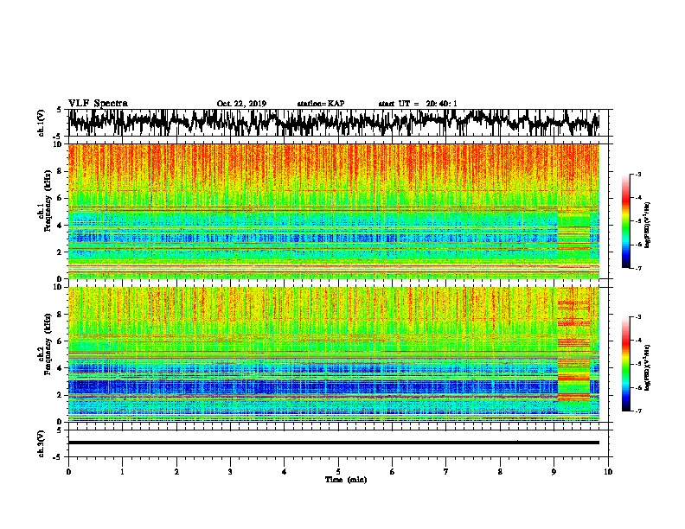Viewport: 685px width, 529px height.
Task: Click the "VLF Spectra" plot title
Action: [98, 104]
